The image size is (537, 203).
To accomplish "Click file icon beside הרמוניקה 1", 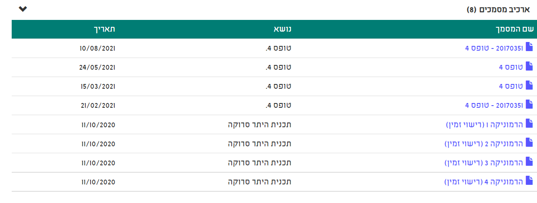I will pos(529,123).
